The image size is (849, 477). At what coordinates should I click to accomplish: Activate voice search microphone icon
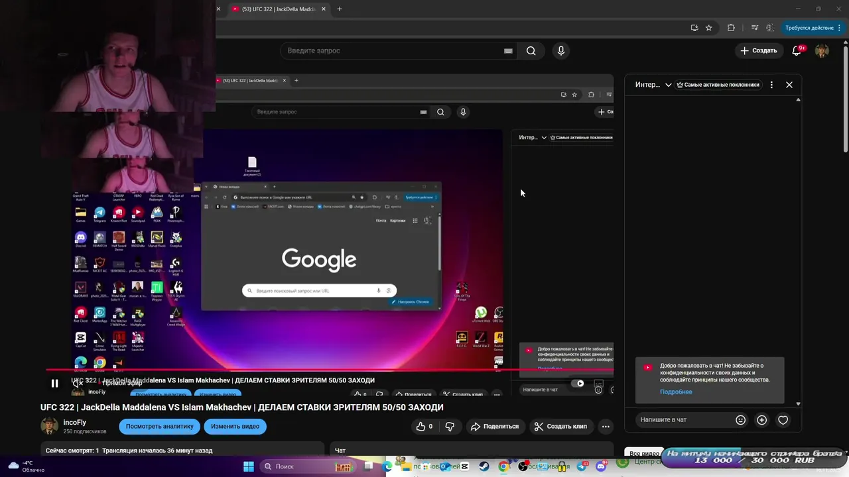tap(561, 50)
